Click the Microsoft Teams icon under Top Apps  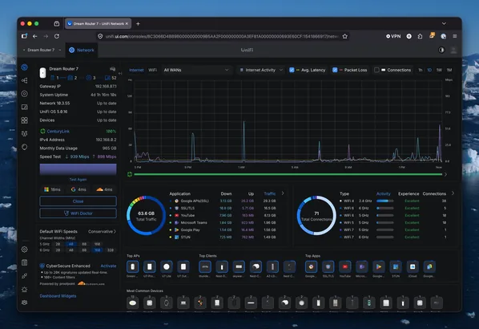[362, 267]
